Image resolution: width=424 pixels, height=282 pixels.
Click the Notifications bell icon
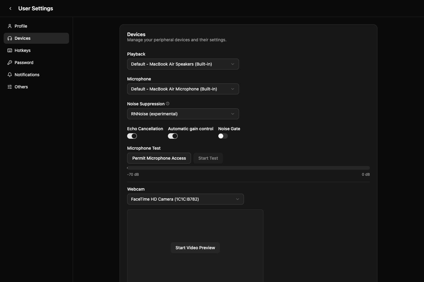coord(10,75)
